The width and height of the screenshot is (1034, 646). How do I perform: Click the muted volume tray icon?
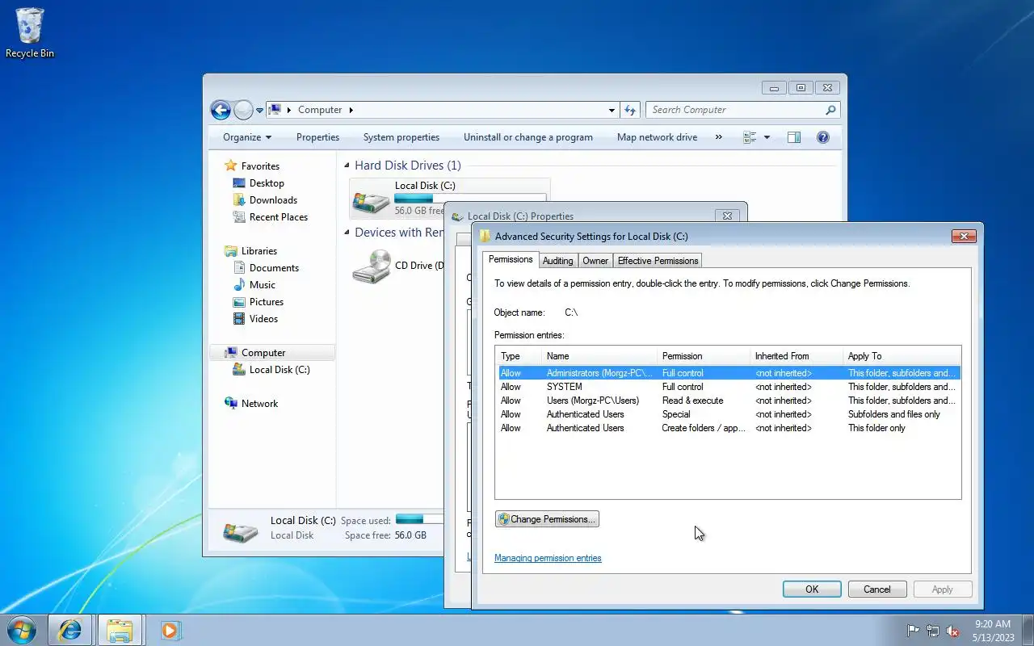point(952,631)
